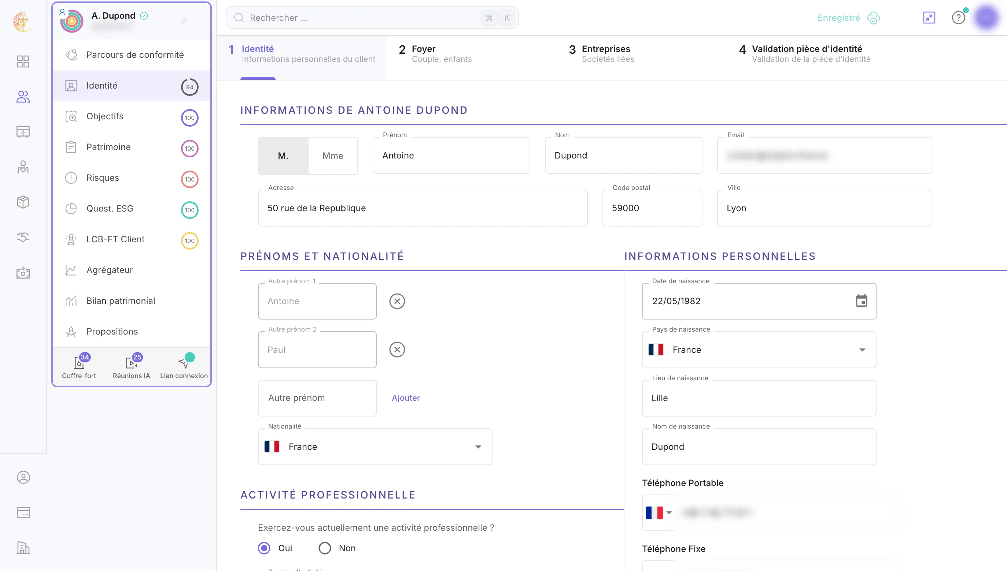Viewport: 1007px width, 571px height.
Task: Open the Bilan patrimonial menu item
Action: [x=132, y=301]
